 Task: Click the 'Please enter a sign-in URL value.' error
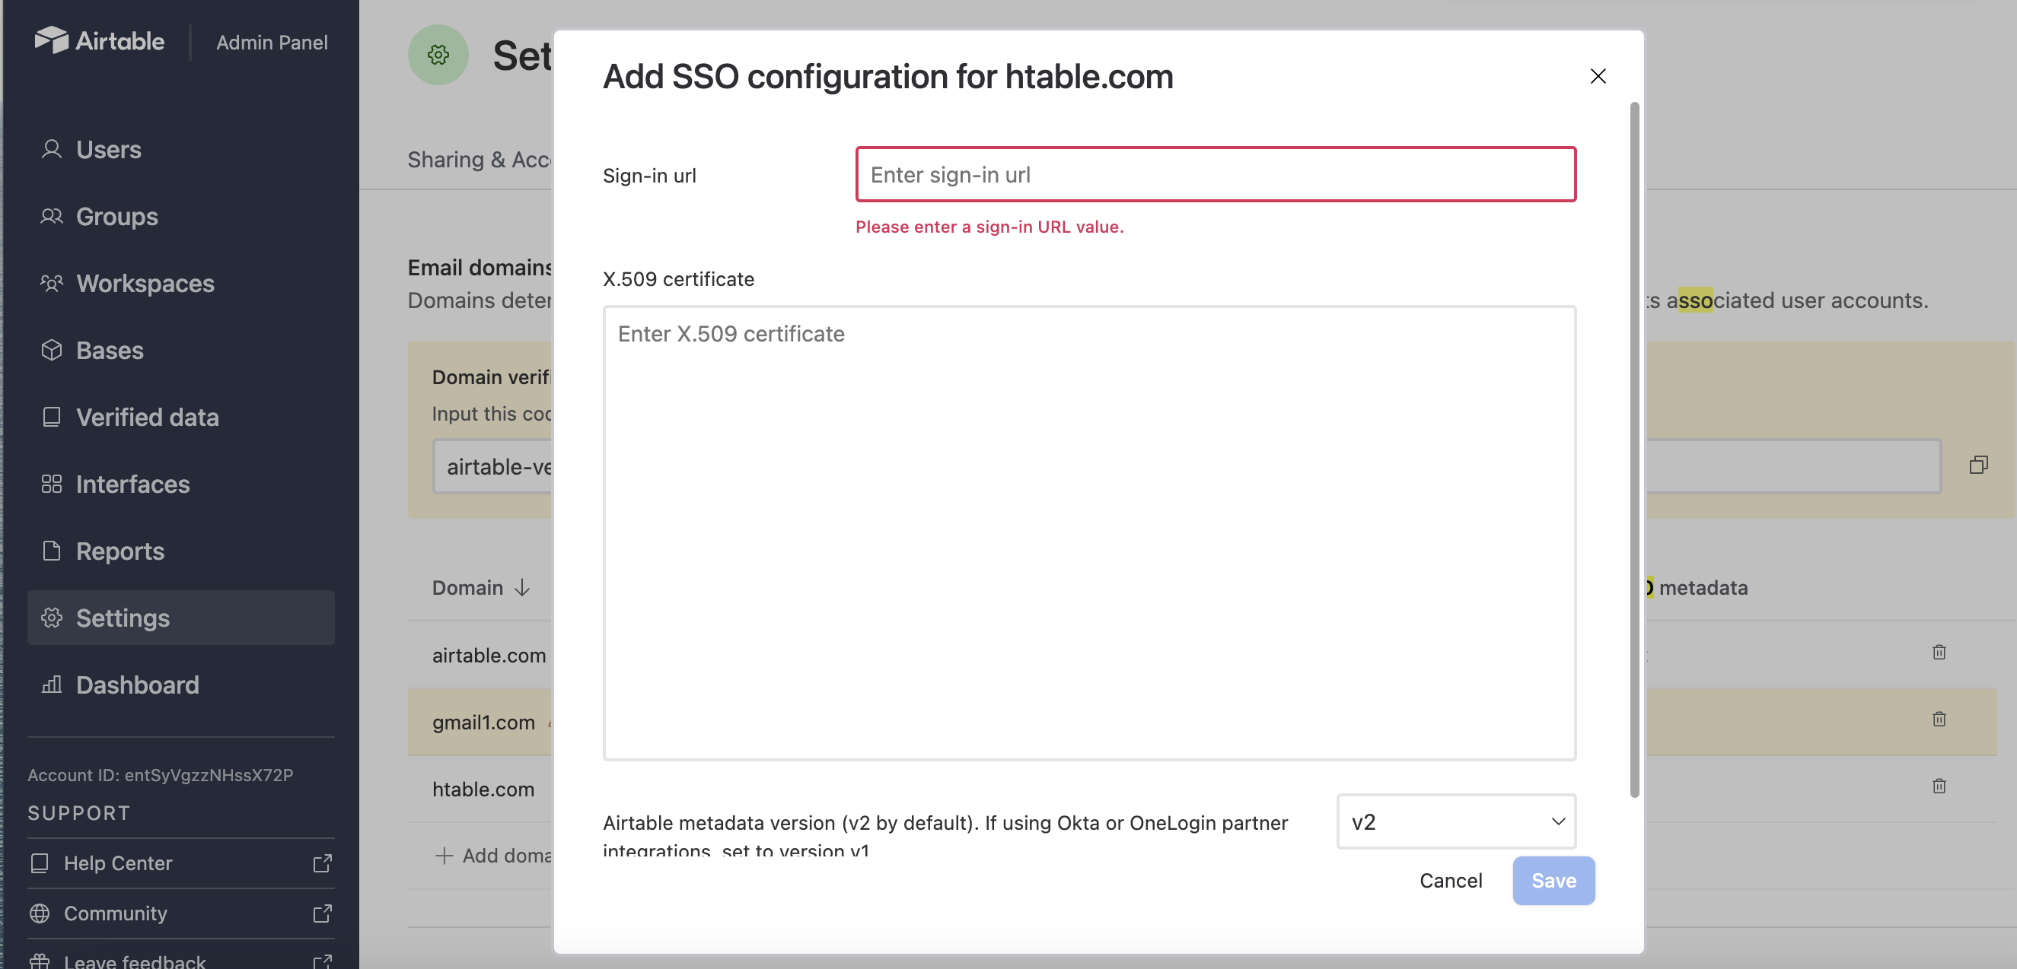989,226
